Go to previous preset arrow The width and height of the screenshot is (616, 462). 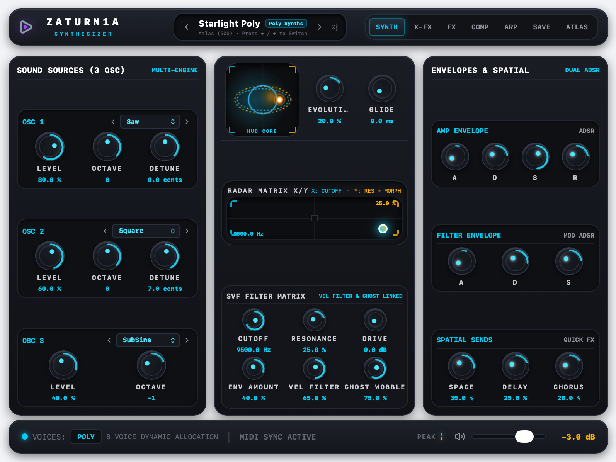click(x=187, y=27)
